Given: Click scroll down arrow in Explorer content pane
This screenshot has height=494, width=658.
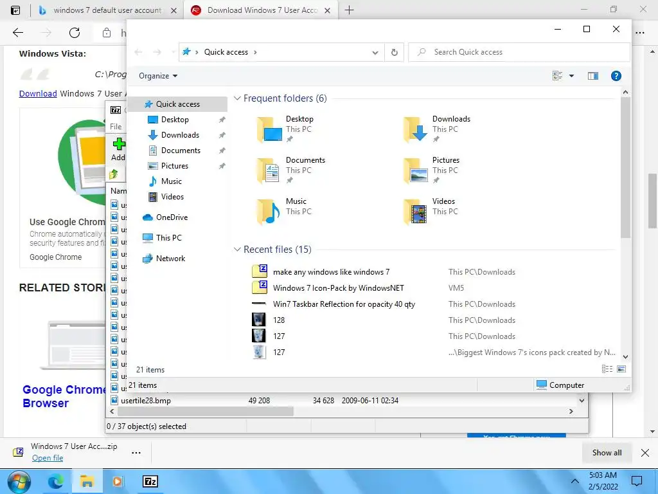Looking at the screenshot, I should coord(625,356).
